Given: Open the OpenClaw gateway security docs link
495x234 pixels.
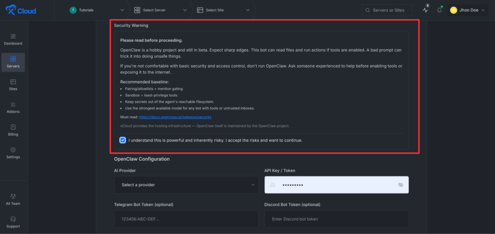Looking at the screenshot, I should pyautogui.click(x=175, y=117).
